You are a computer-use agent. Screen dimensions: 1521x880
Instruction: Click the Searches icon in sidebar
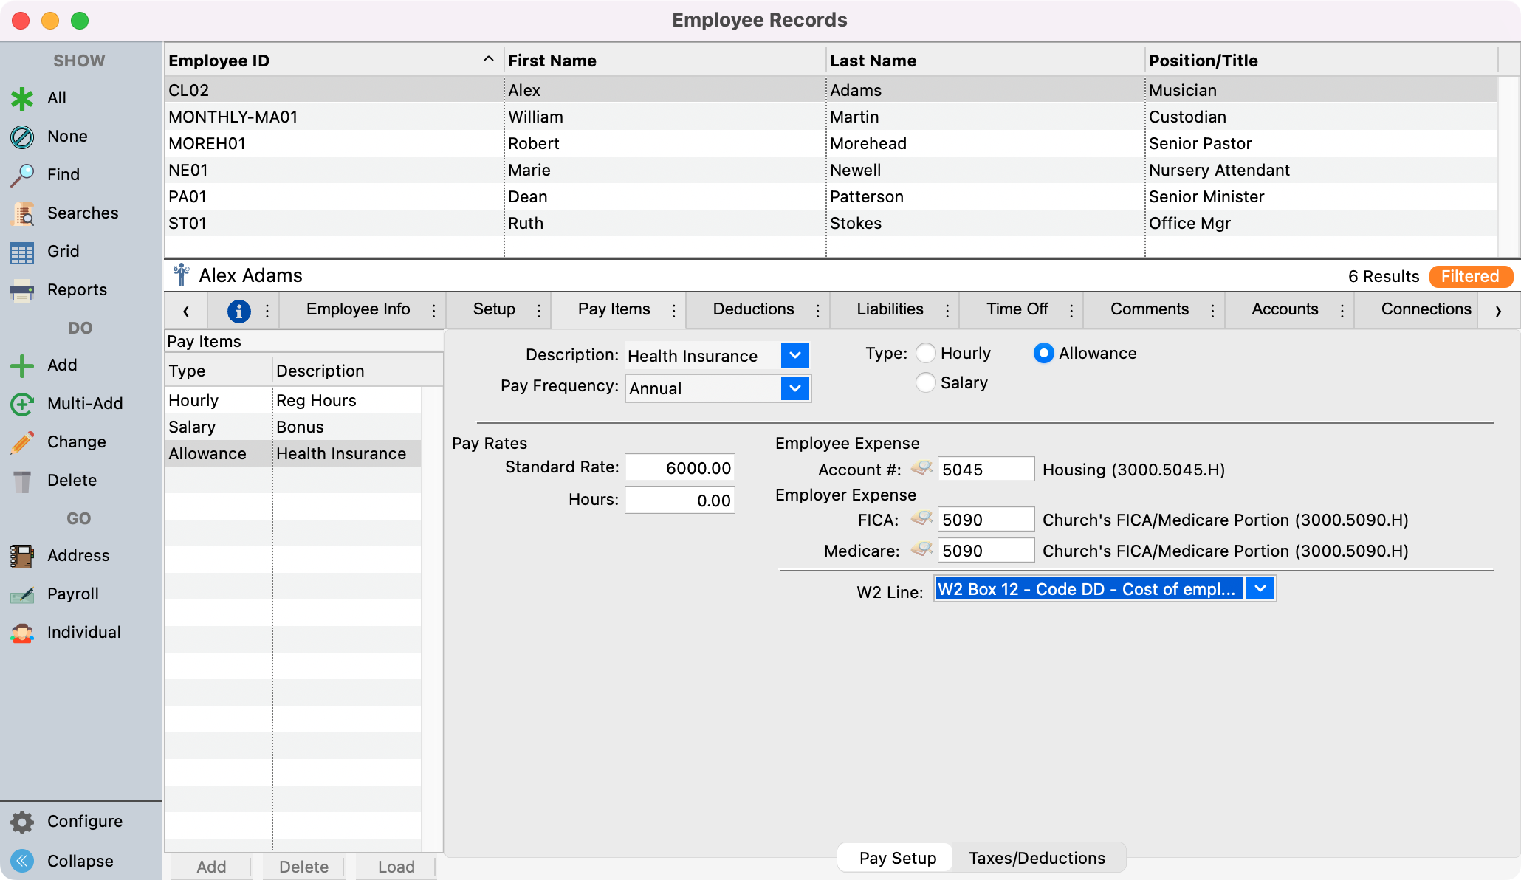click(22, 213)
